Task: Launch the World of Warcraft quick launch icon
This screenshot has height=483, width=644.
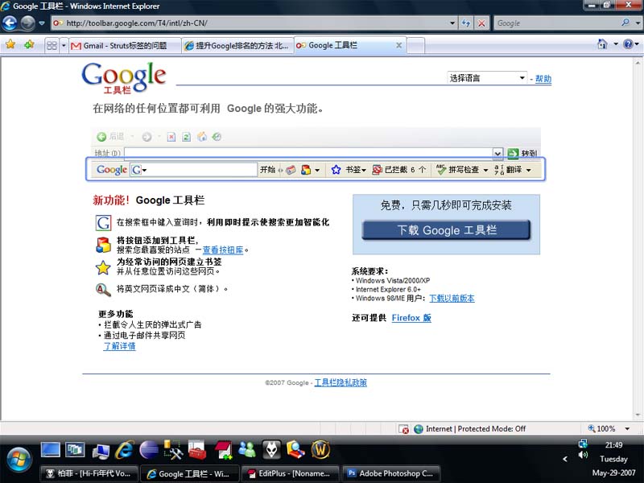Action: click(320, 450)
